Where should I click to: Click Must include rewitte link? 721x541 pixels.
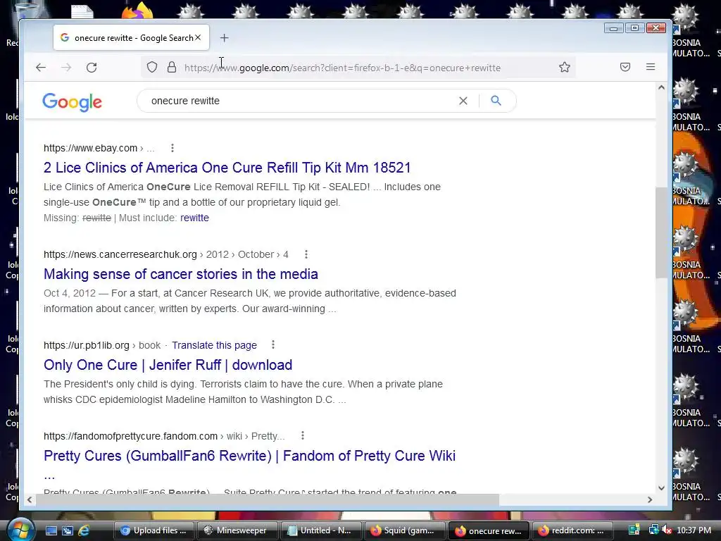pos(194,218)
